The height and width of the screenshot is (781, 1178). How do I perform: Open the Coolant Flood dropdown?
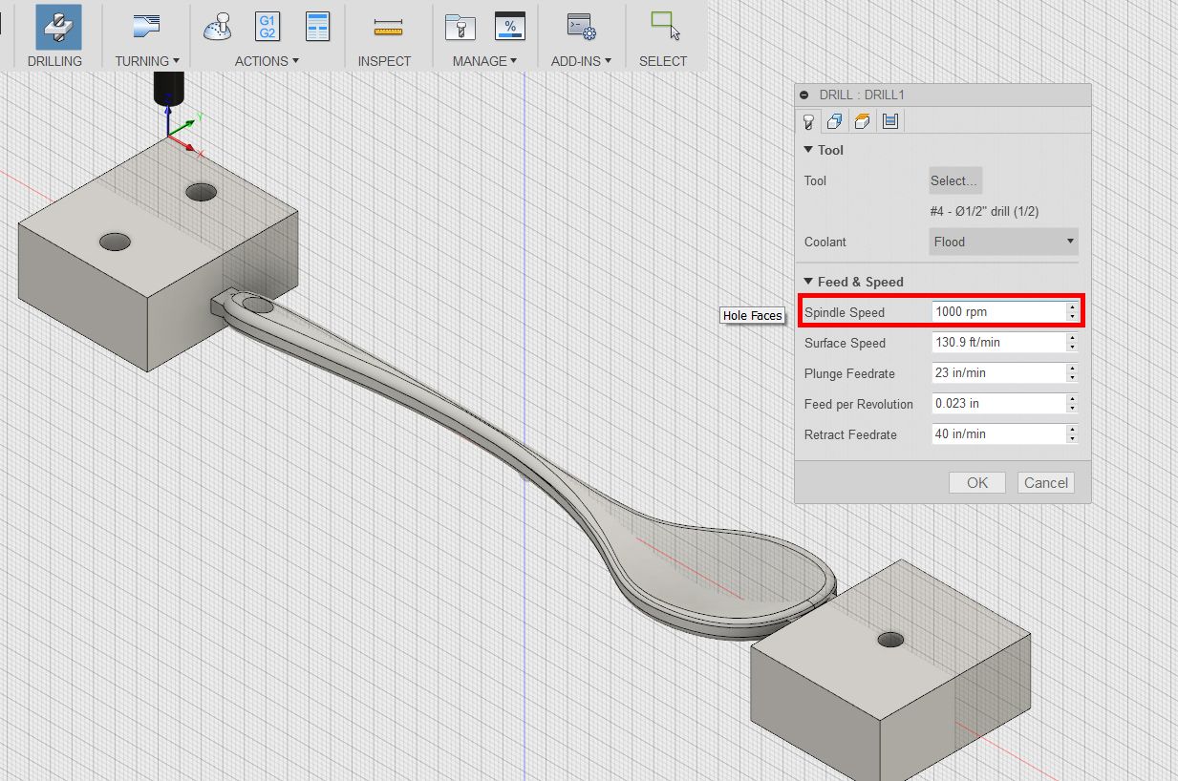click(1003, 242)
